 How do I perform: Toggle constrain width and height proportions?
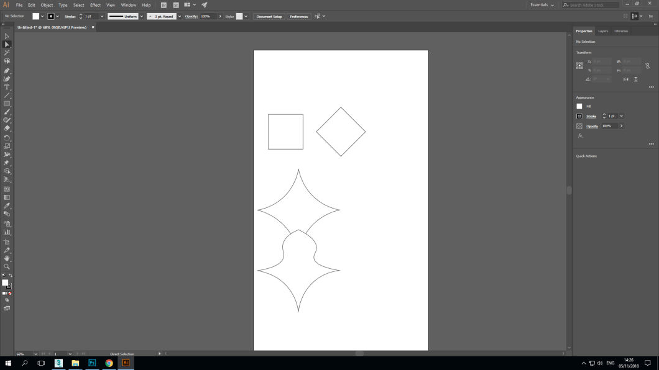647,65
